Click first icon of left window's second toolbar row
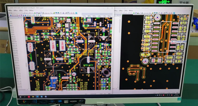 [11, 15]
